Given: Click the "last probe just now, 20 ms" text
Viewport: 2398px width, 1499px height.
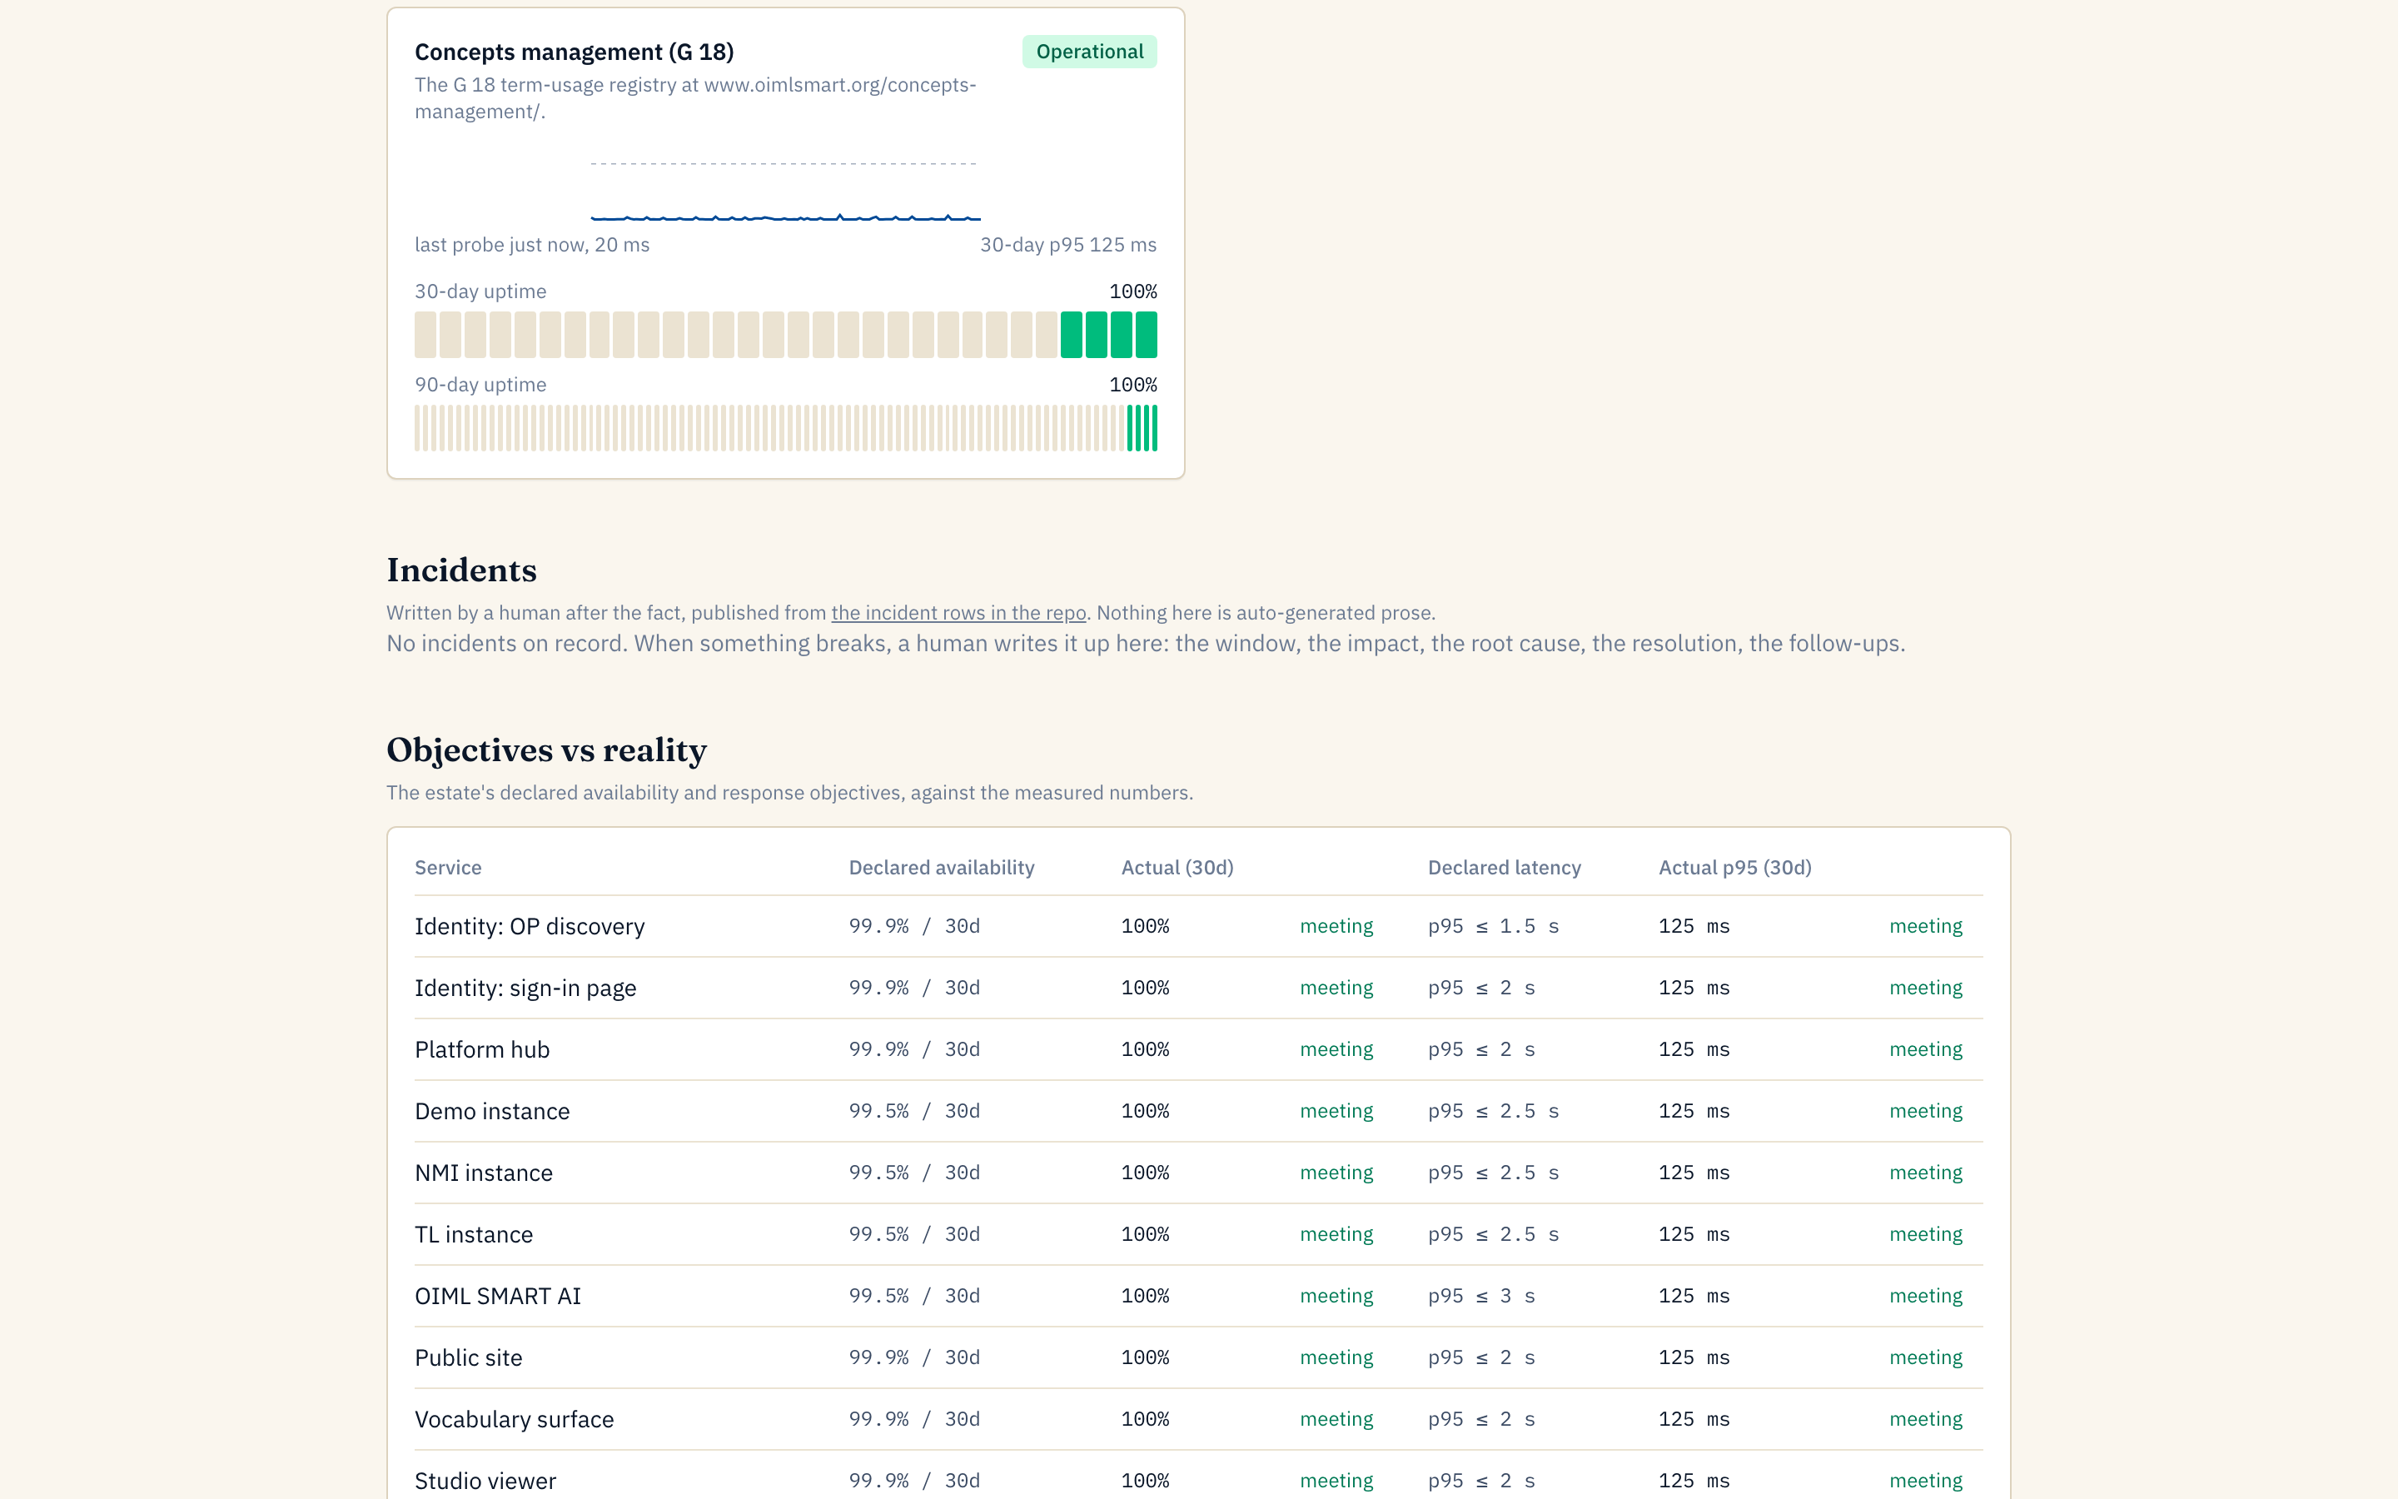Looking at the screenshot, I should (532, 245).
